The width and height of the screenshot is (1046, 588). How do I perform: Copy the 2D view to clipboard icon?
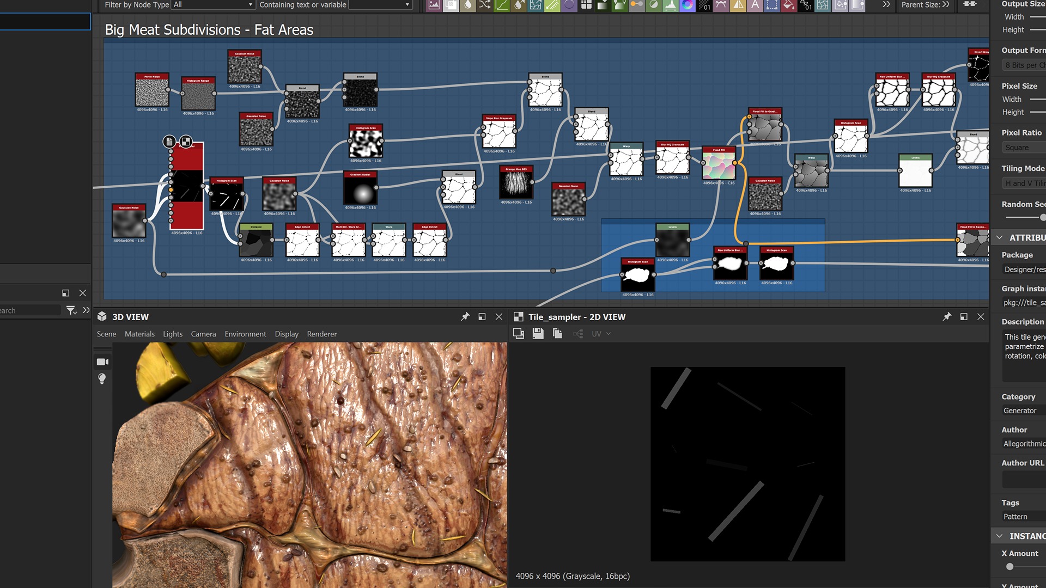[x=557, y=334]
